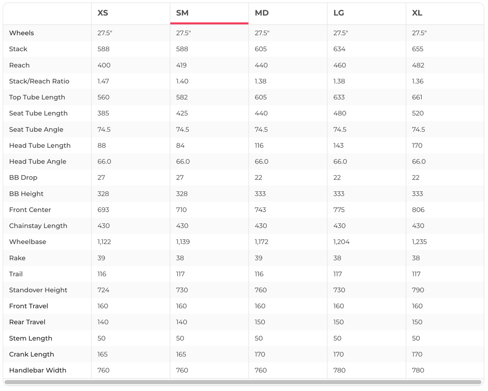Open the XL size column tab
Viewport: 488px width, 391px height.
(417, 13)
